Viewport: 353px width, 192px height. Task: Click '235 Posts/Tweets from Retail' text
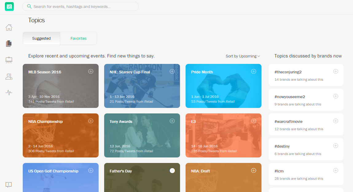[x=214, y=151]
